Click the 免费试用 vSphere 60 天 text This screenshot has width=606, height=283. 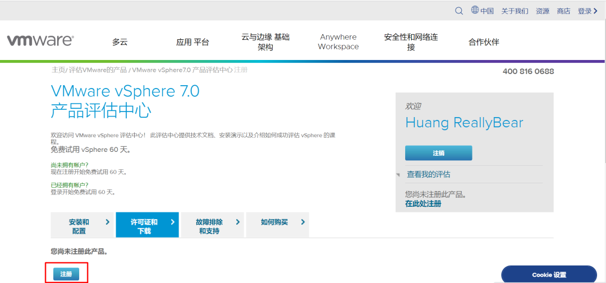90,150
